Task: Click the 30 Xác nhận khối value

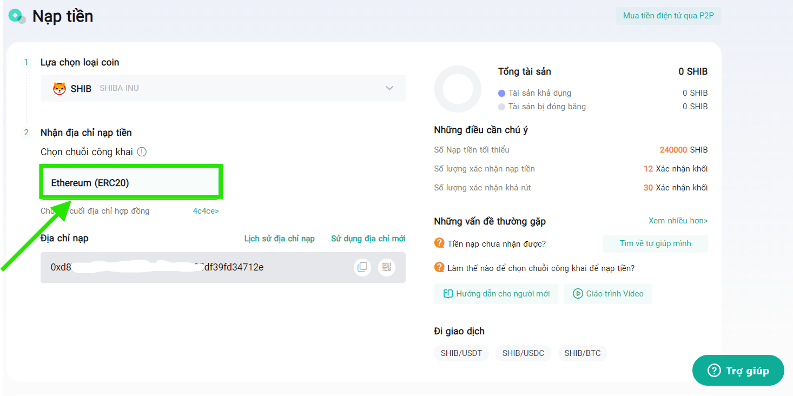Action: pos(676,188)
